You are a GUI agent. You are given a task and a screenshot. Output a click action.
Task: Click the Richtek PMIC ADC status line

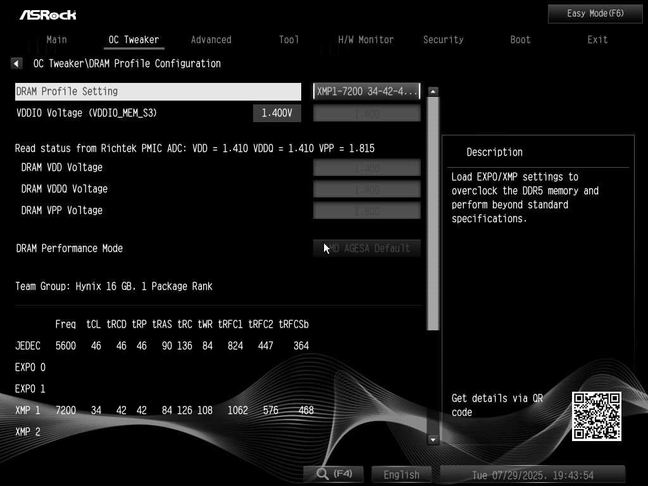195,148
